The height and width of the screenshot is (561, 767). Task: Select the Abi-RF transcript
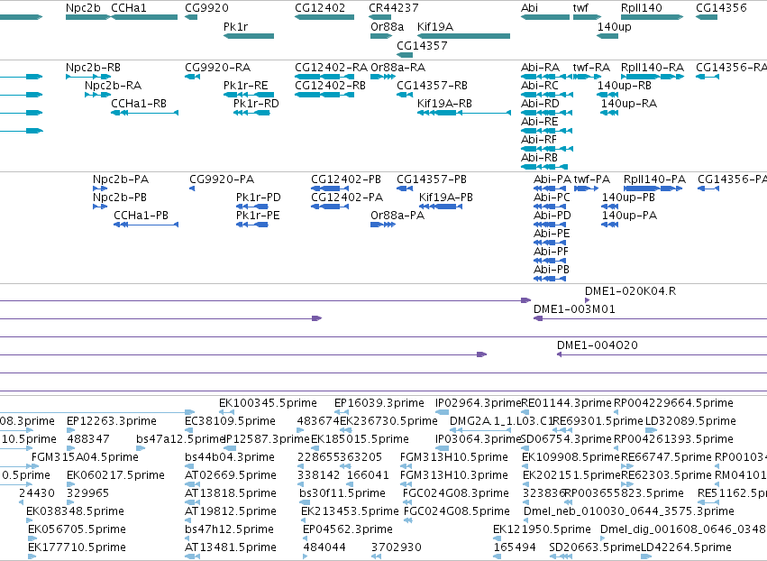(547, 149)
